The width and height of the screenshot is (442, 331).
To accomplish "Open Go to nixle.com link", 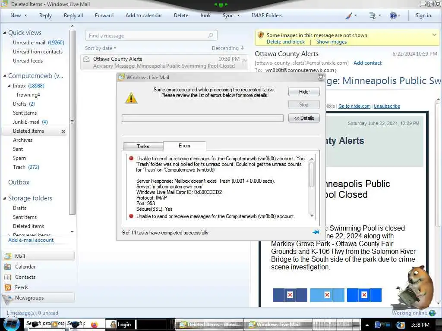I will (x=354, y=106).
